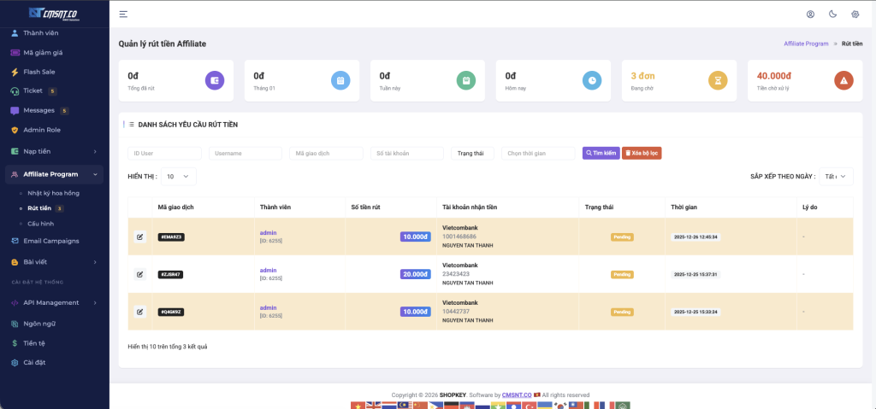
Task: Expand the Nạp tiền sidebar menu
Action: (x=55, y=151)
